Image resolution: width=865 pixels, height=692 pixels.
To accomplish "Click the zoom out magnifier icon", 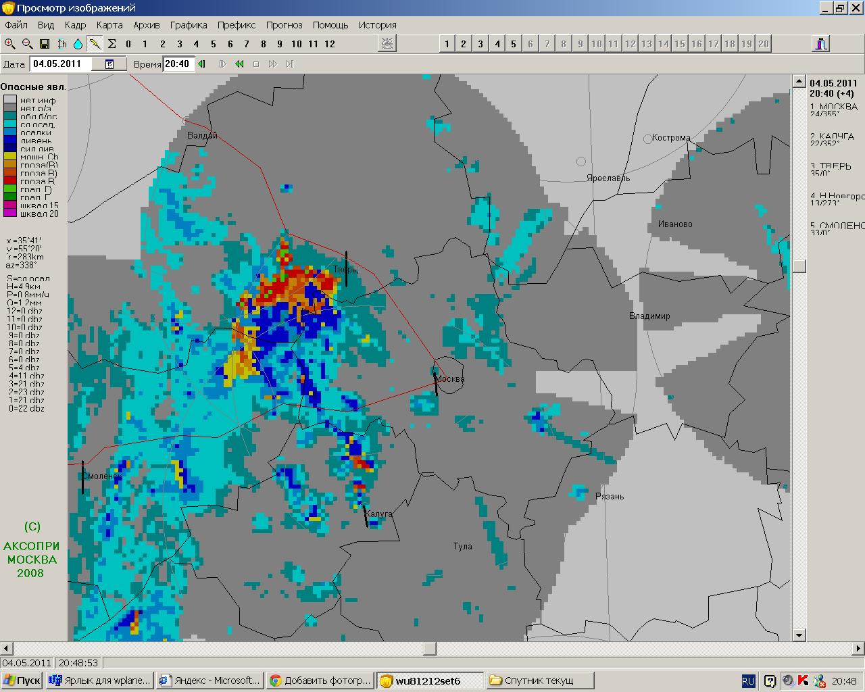I will (x=27, y=44).
